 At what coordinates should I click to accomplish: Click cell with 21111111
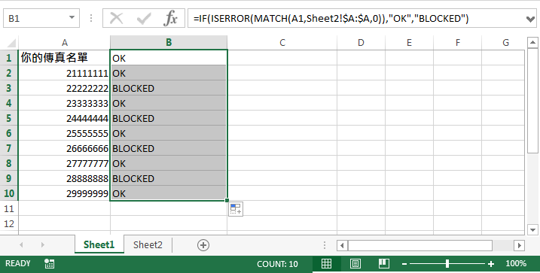pos(65,73)
